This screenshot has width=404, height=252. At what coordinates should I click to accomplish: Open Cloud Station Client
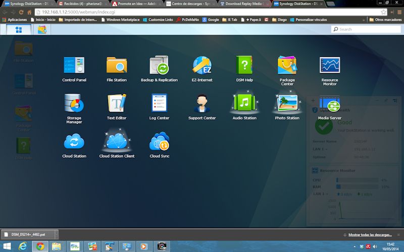[117, 142]
